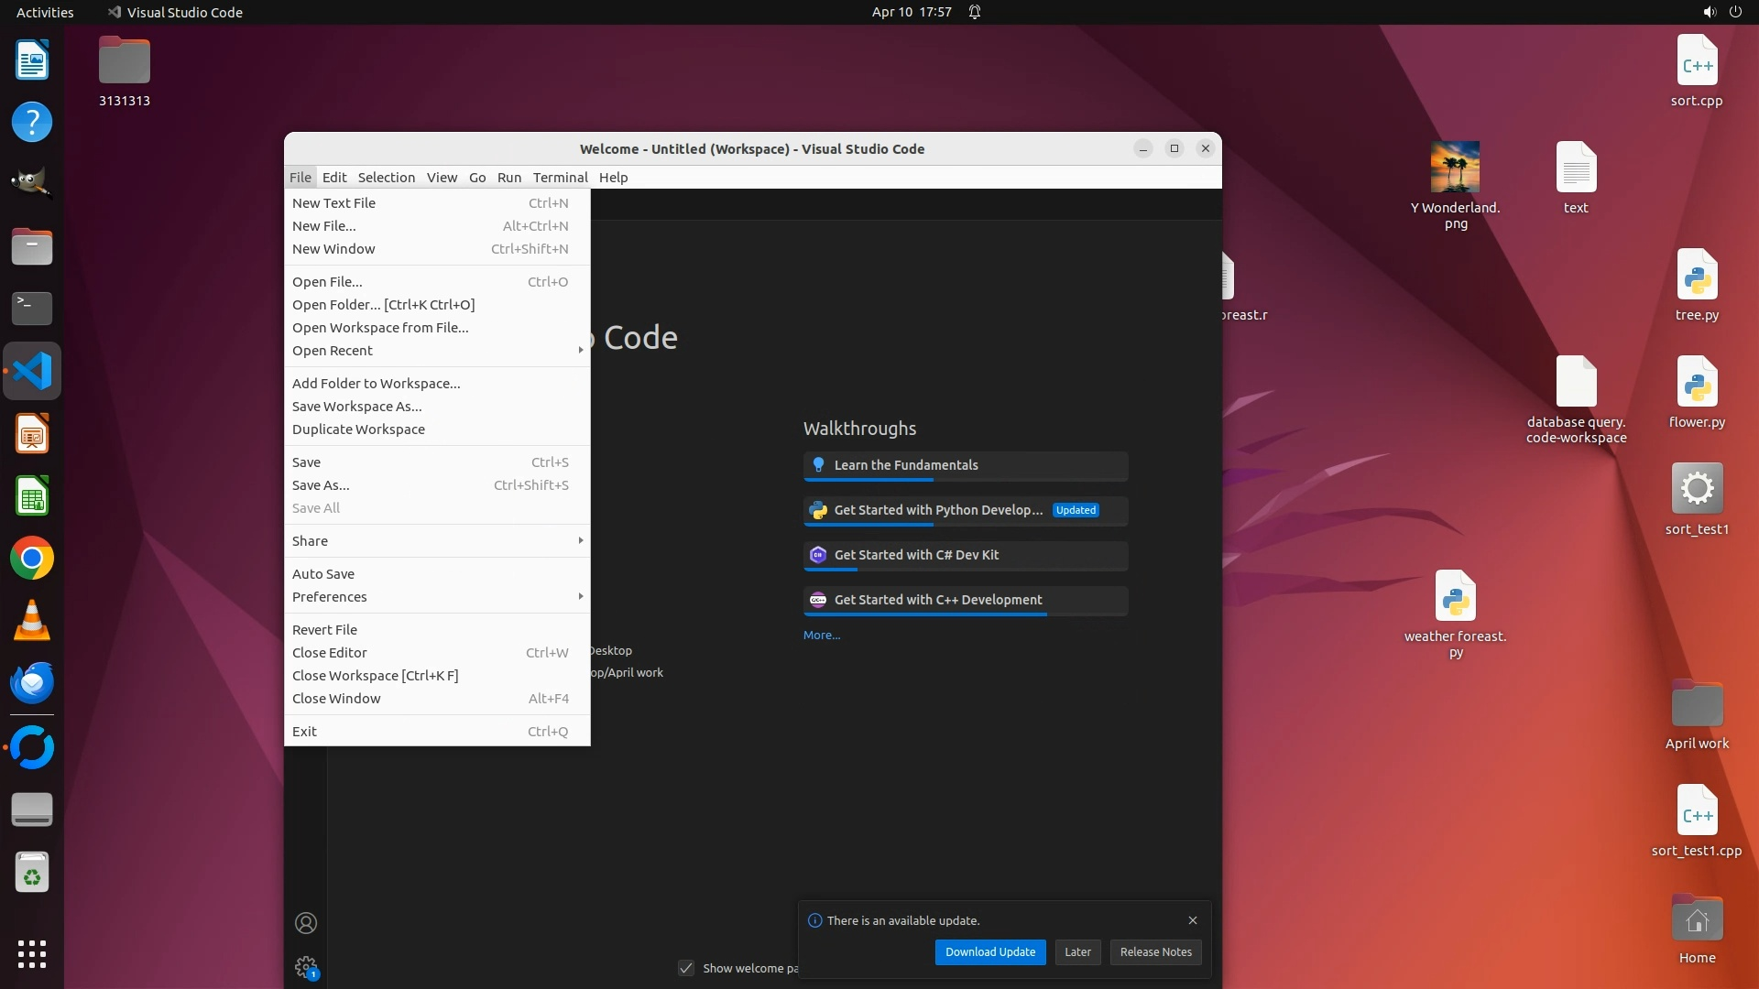Select New Text File menu entry
Screen dimensions: 1759x989
(x=334, y=203)
